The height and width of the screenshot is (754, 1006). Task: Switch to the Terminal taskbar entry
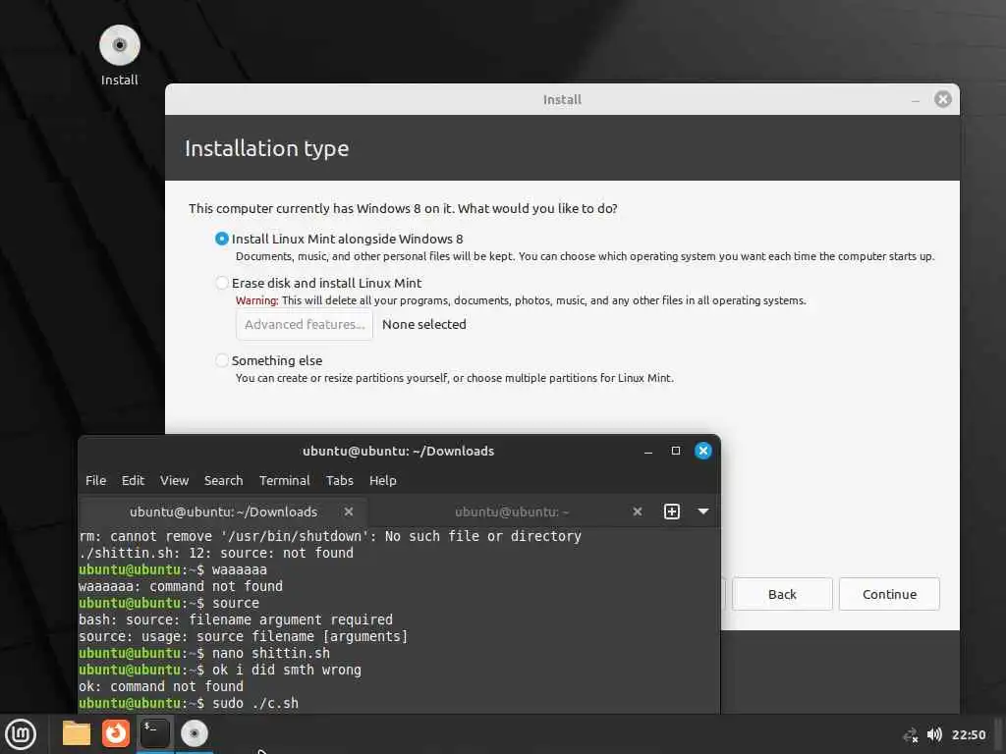point(154,733)
